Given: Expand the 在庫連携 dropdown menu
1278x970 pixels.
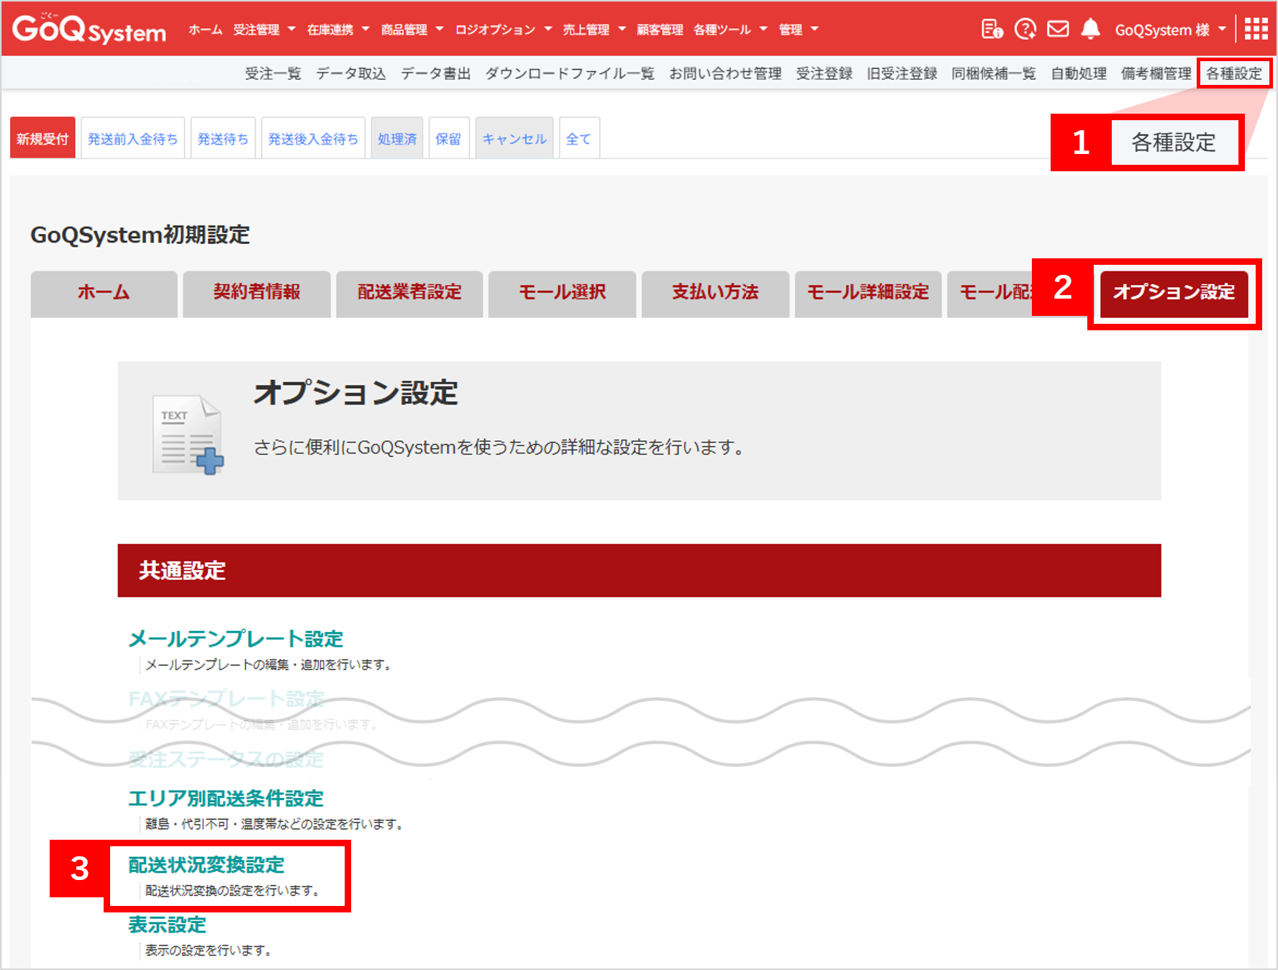Looking at the screenshot, I should pyautogui.click(x=337, y=30).
